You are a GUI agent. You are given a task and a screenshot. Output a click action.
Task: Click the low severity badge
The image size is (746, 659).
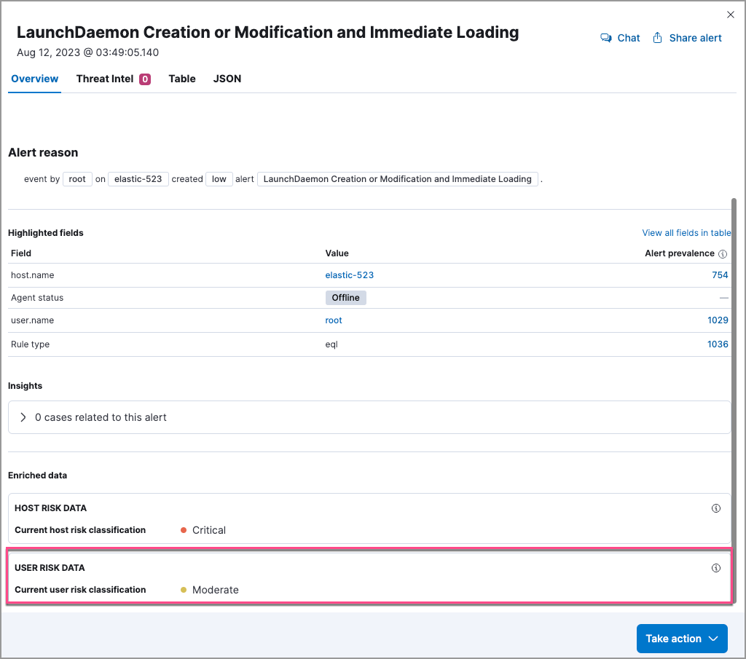219,178
